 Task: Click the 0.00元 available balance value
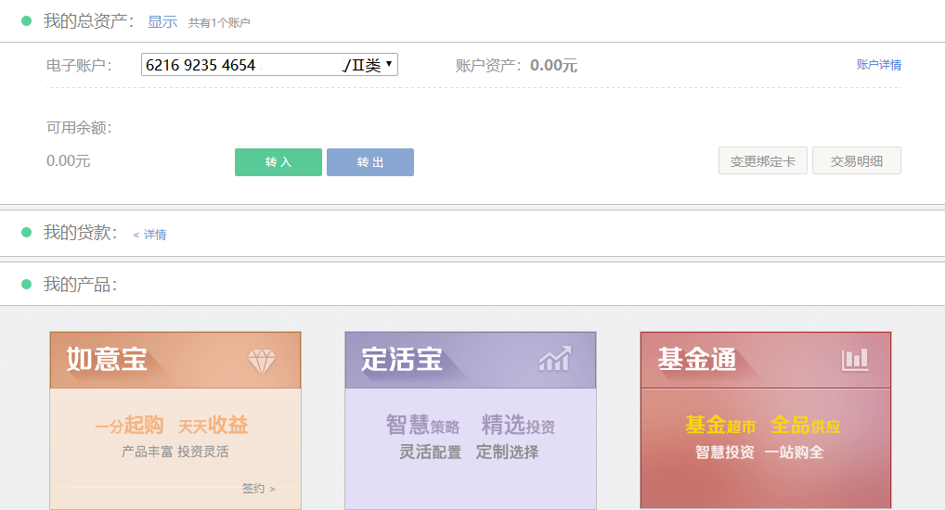coord(68,160)
